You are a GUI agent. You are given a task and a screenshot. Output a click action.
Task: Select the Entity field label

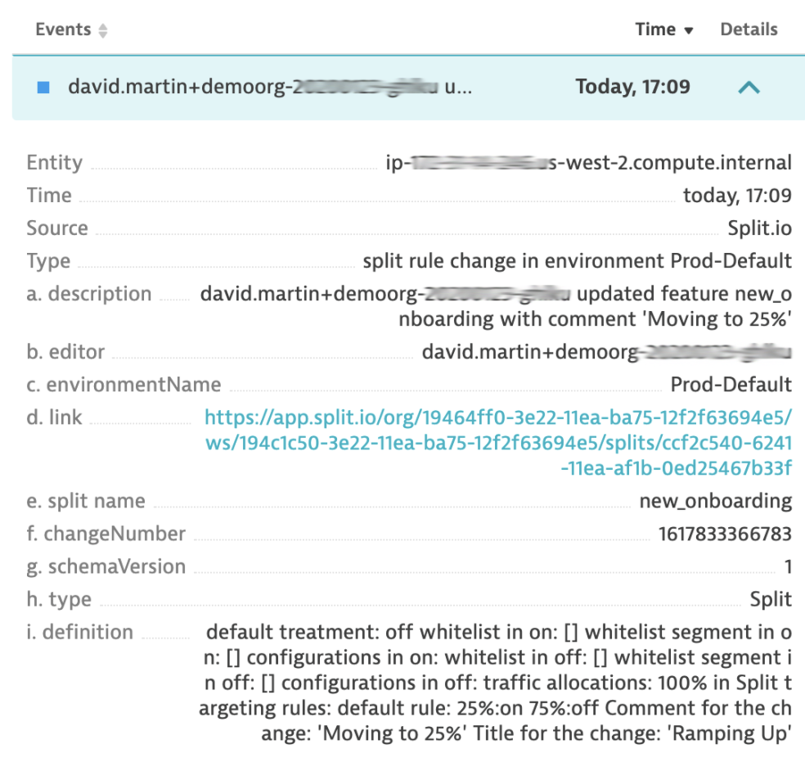pyautogui.click(x=54, y=162)
